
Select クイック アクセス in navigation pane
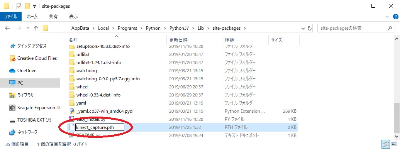click(32, 46)
